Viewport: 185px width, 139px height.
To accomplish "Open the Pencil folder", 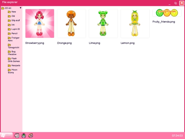I will [x=13, y=34].
